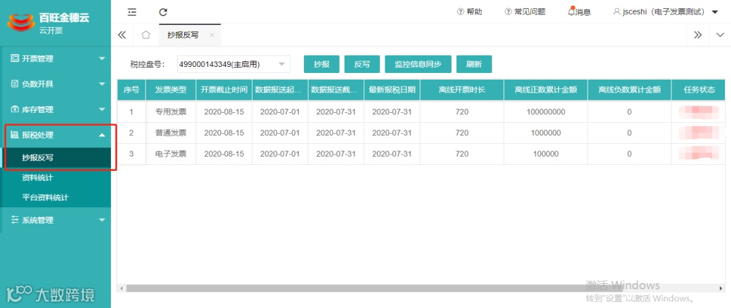Open 常见问题 FAQ link
This screenshot has width=731, height=308.
click(525, 11)
